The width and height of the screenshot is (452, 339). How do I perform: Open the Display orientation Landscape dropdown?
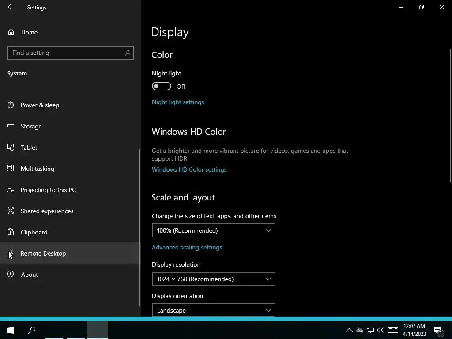[214, 310]
